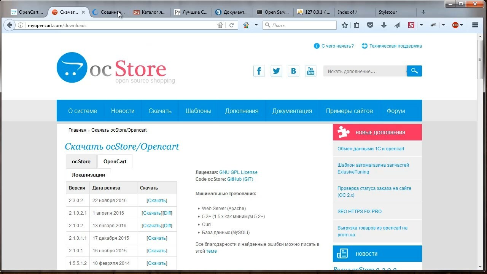
Task: Click the fly-like extension icon in toolbar
Action: (433, 25)
